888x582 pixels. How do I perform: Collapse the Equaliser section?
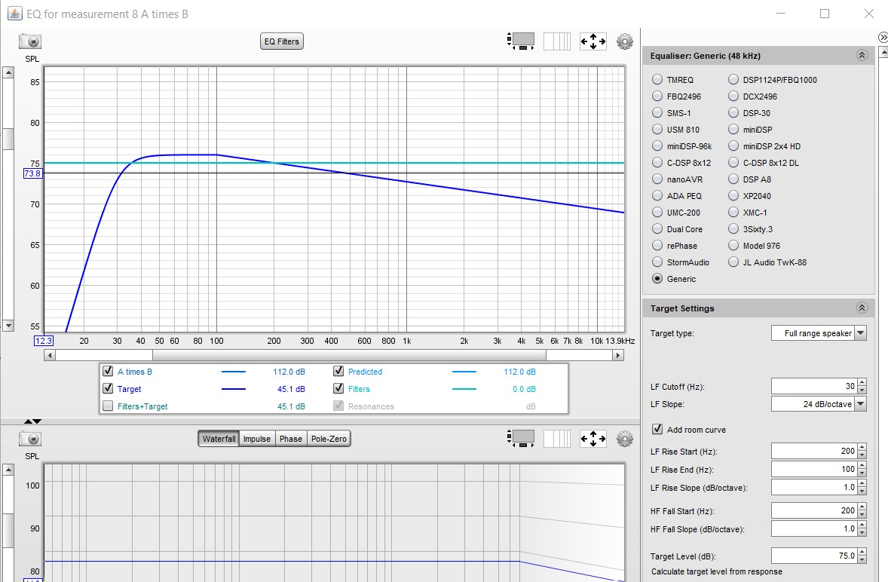pos(862,56)
